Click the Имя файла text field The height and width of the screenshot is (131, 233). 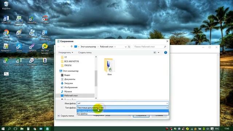click(122, 103)
